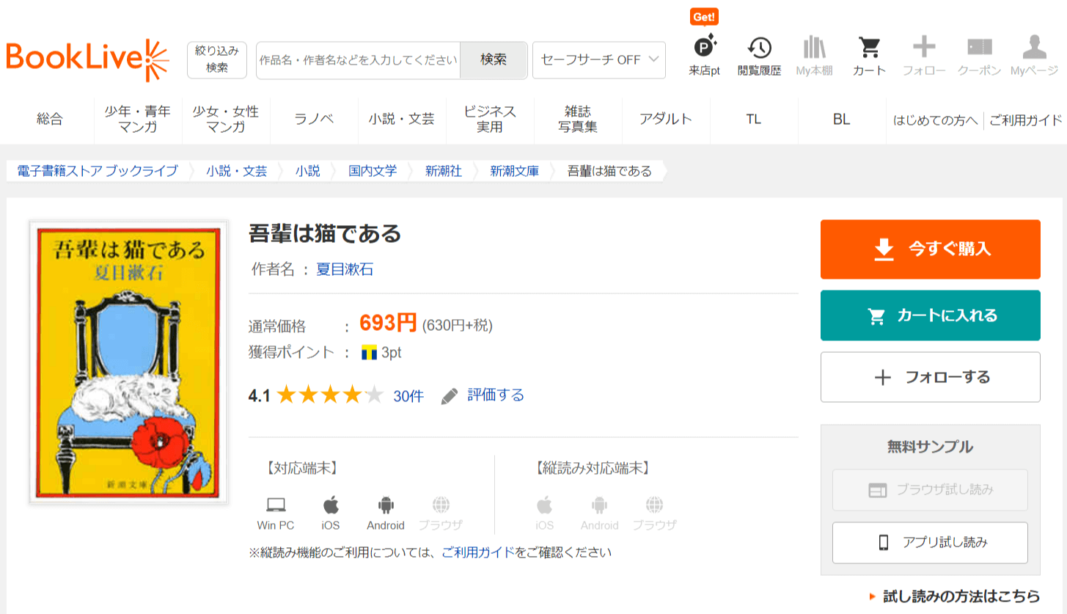
Task: Click the BookLive logo
Action: [87, 59]
